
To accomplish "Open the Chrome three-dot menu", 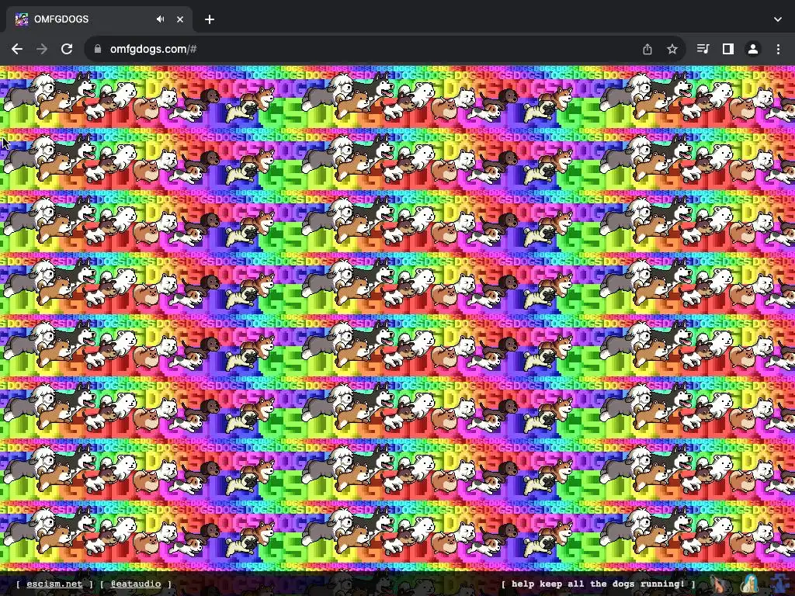I will [x=778, y=49].
